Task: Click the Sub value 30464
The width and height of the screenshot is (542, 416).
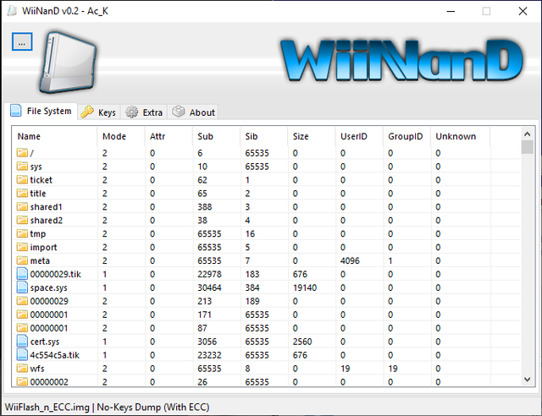Action: pyautogui.click(x=209, y=287)
